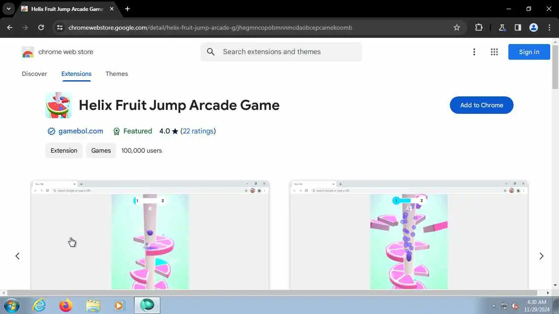
Task: Click the Extension category chip
Action: 64,150
